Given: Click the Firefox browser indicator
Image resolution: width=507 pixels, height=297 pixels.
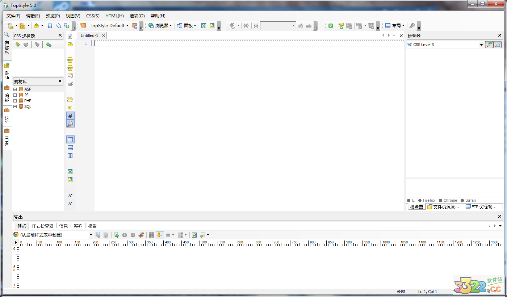Looking at the screenshot, I should pyautogui.click(x=427, y=200).
